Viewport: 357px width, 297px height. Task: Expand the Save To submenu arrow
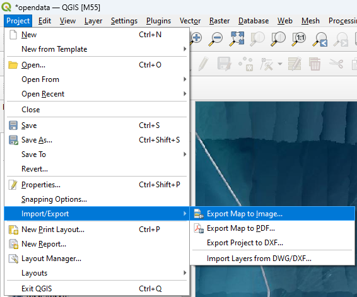click(185, 154)
